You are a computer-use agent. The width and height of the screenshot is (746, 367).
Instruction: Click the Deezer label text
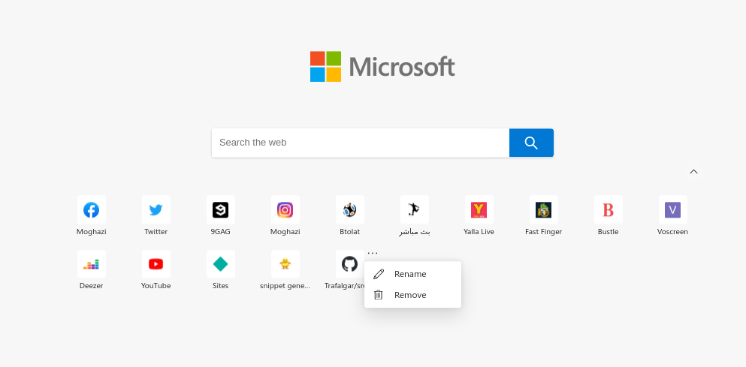92,286
